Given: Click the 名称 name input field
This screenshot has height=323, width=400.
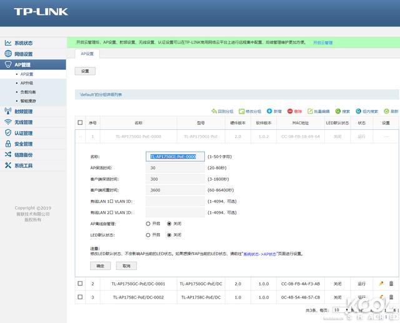Looking at the screenshot, I should [175, 157].
